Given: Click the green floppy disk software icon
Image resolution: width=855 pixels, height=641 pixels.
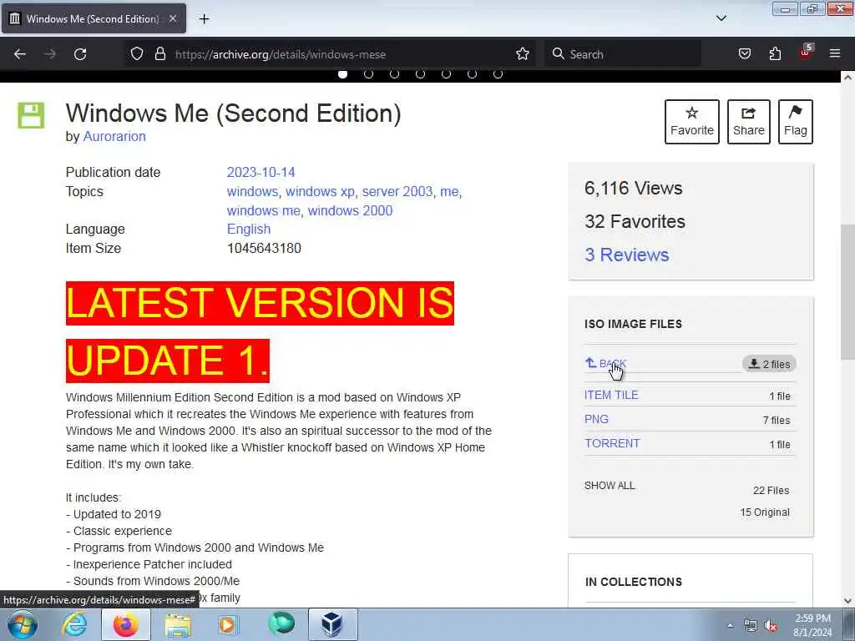Looking at the screenshot, I should [x=31, y=115].
